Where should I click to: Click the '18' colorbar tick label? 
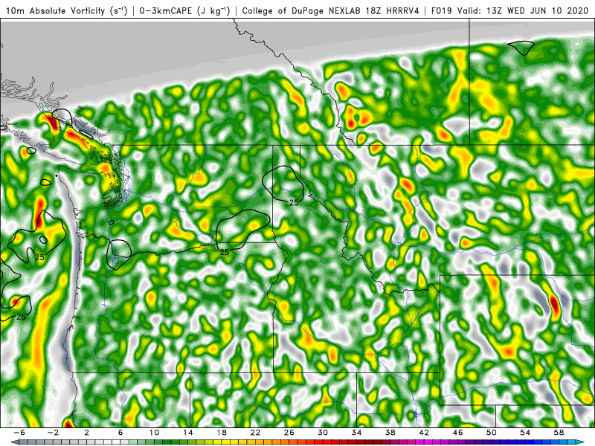pyautogui.click(x=222, y=433)
